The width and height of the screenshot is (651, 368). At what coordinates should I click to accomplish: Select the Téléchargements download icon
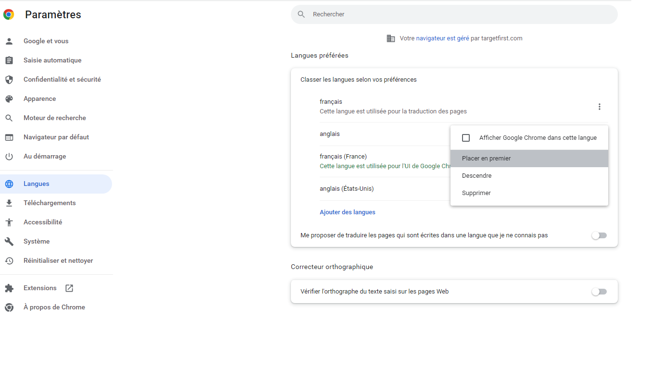(9, 202)
